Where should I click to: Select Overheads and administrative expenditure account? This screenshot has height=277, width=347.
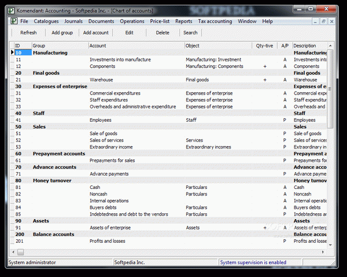click(133, 107)
